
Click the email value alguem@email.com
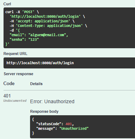pos(47,35)
